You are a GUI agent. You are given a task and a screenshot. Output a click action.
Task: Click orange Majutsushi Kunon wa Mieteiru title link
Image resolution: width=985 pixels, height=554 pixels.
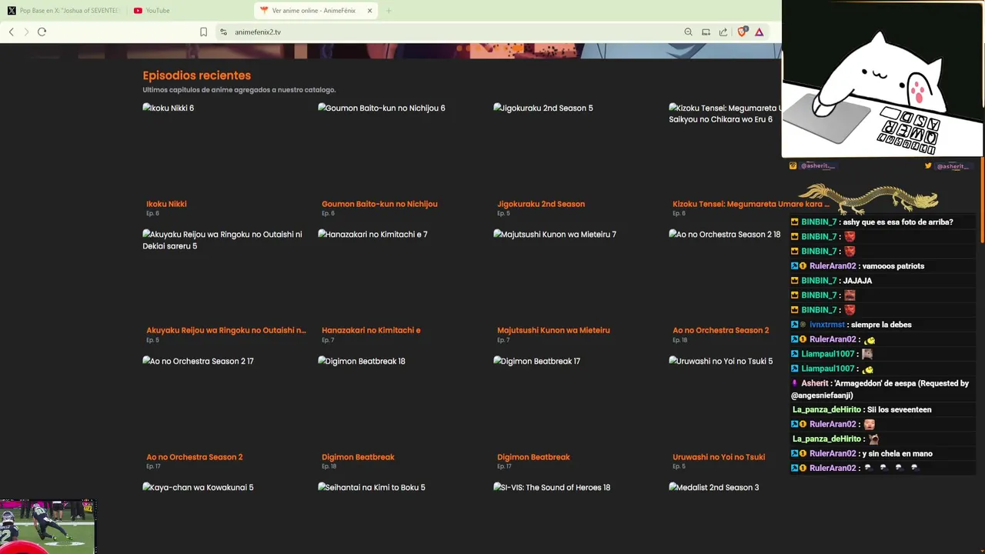coord(553,330)
